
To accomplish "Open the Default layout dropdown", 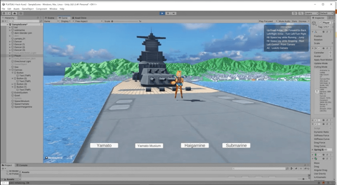I will click(326, 13).
